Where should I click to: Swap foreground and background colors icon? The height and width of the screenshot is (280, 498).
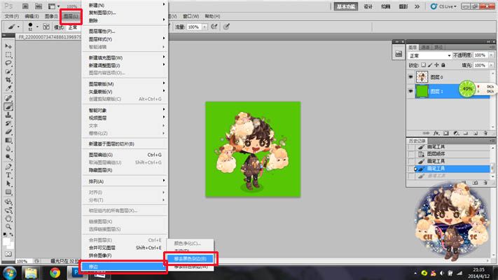pos(11,234)
